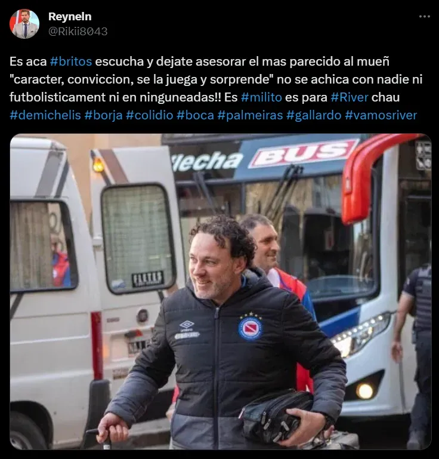Open the #palmeiras hashtag
439x459 pixels.
(250, 115)
